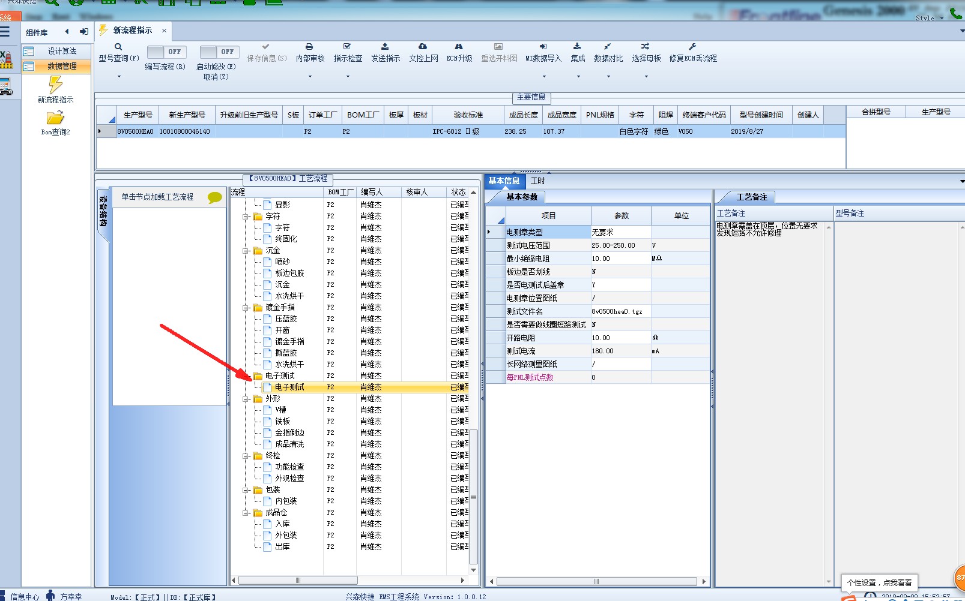Collapse the 外形 tree folder
The width and height of the screenshot is (965, 601).
coord(246,399)
